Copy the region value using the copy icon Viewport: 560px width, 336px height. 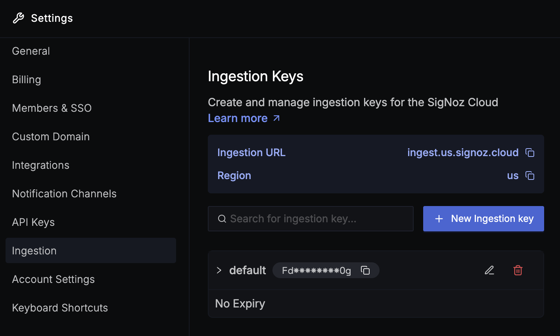(x=530, y=175)
